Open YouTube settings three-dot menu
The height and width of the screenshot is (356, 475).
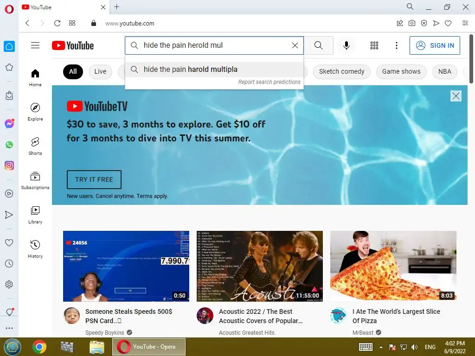pos(396,45)
